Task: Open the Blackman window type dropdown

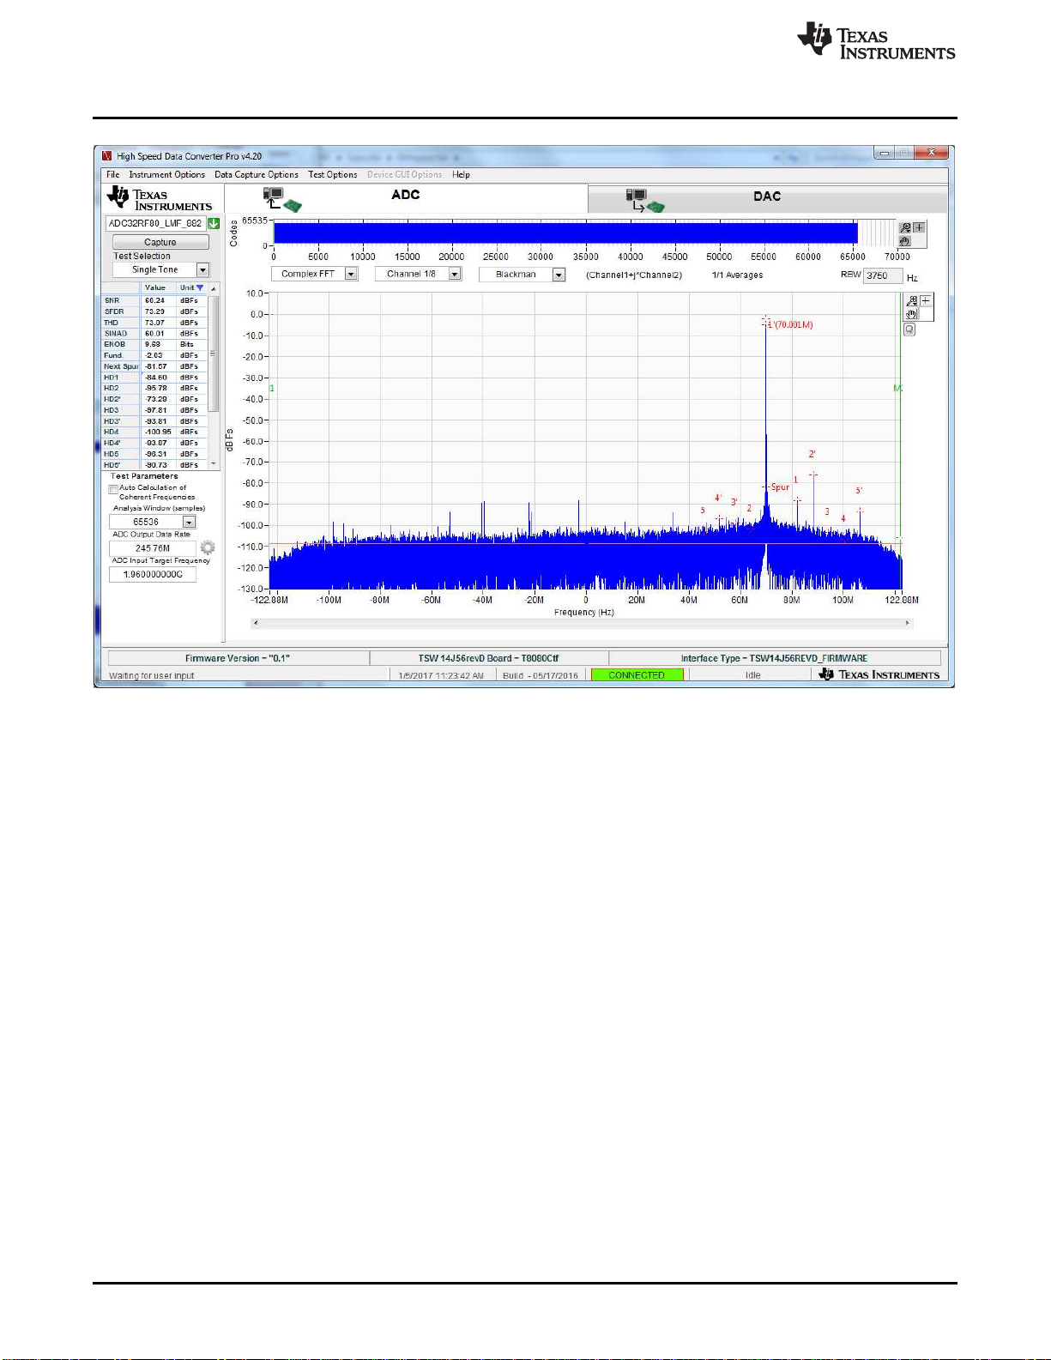Action: (559, 275)
